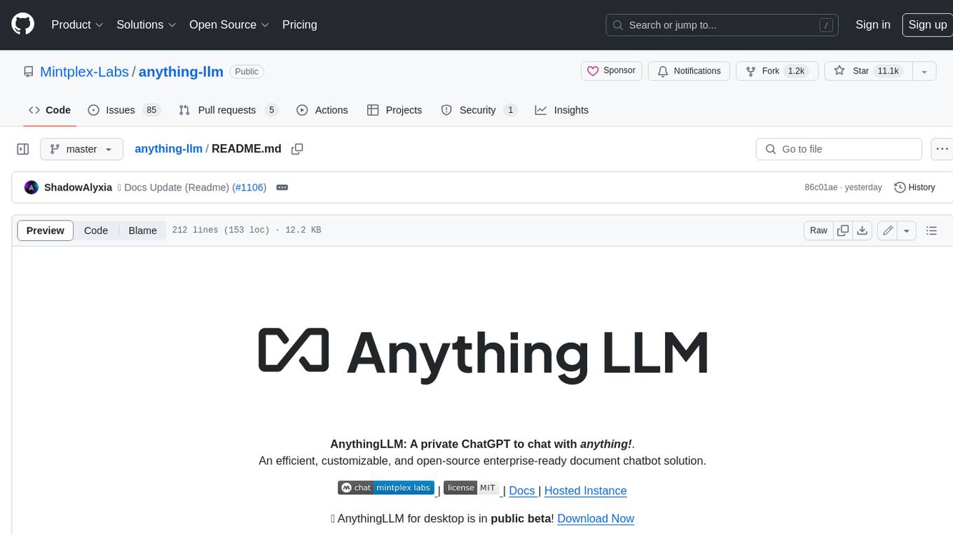Open more file actions ellipsis menu
Viewport: 953px width, 535px height.
(x=942, y=149)
